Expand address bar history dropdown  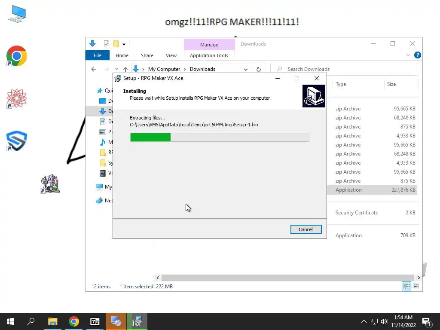(245, 69)
